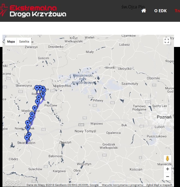Click the Kargowa town label

click(59, 171)
